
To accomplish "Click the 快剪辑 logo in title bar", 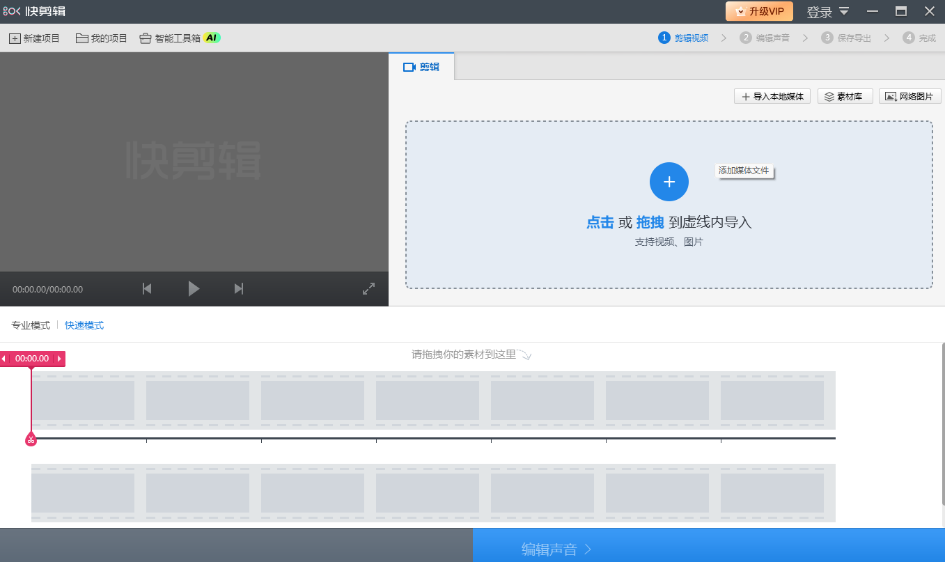I will coord(34,11).
